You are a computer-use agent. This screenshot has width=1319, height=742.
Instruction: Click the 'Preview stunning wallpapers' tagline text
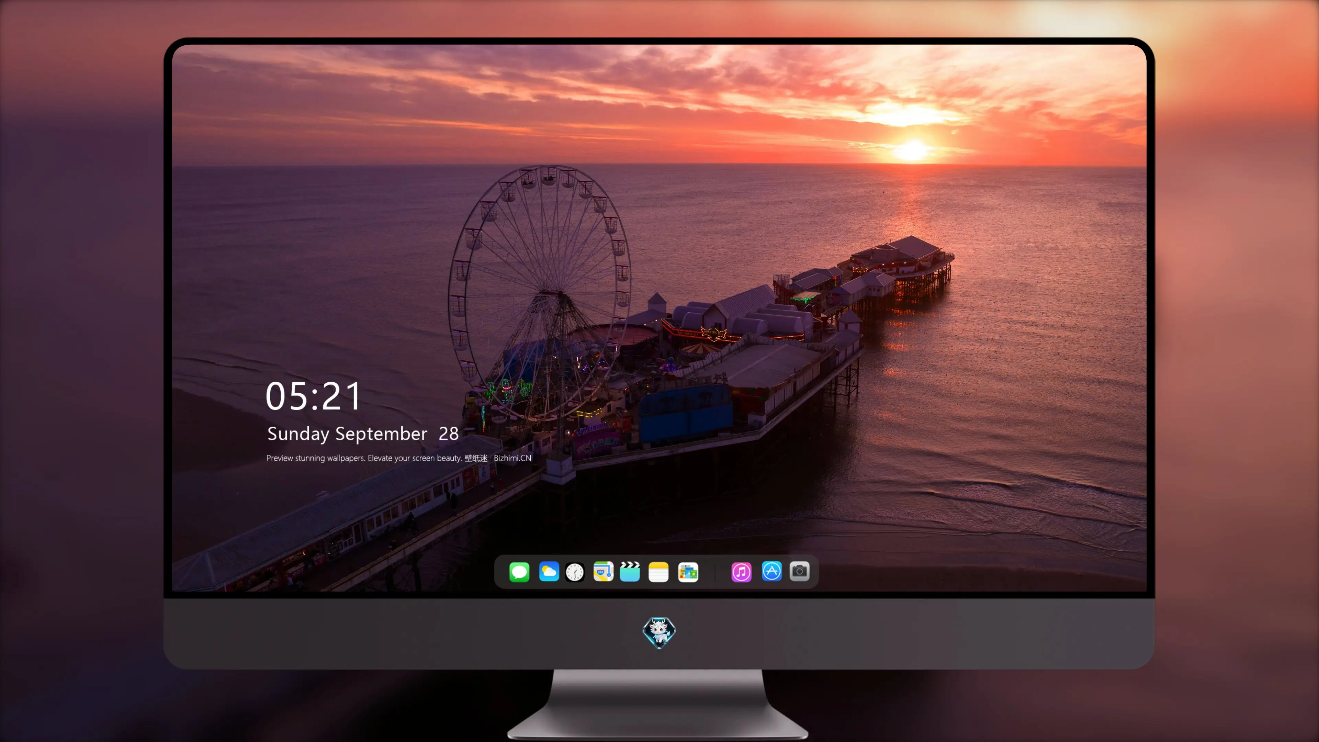pyautogui.click(x=399, y=458)
